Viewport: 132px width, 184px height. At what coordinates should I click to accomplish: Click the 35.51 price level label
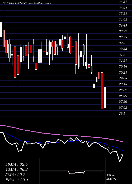(x=123, y=14)
